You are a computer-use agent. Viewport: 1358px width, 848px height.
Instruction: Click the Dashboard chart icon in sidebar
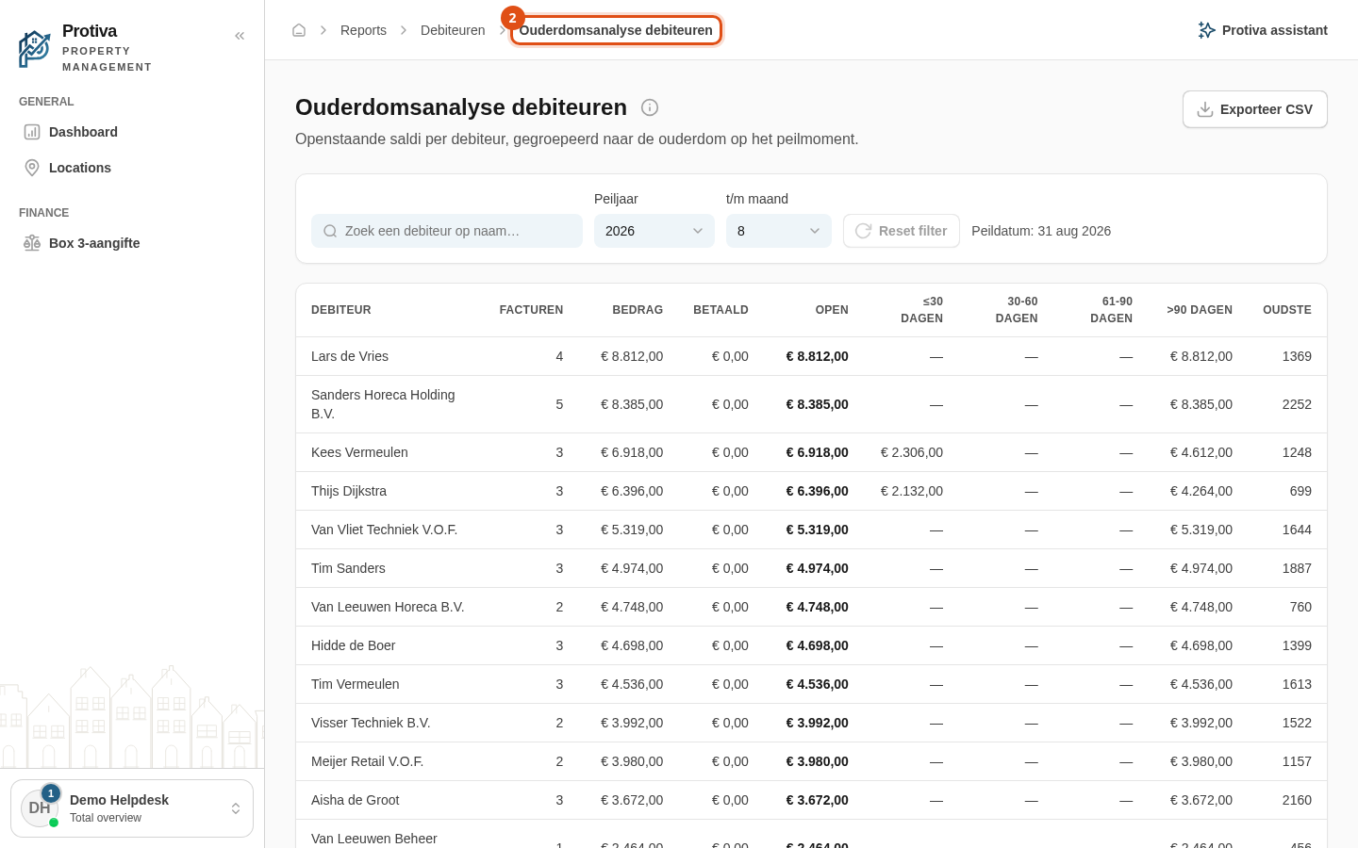[32, 132]
